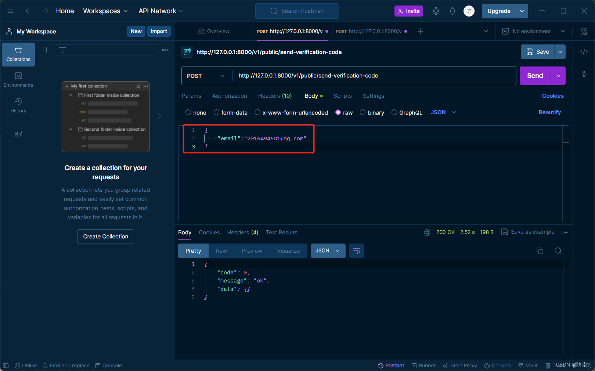Open the No environment selector
This screenshot has height=371, width=595.
click(534, 31)
